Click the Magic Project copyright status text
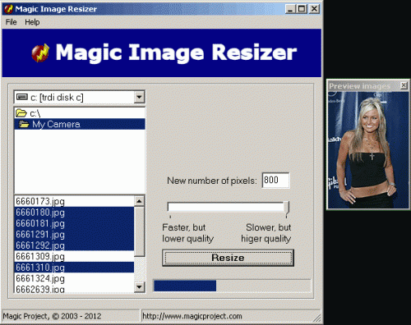 pos(52,316)
